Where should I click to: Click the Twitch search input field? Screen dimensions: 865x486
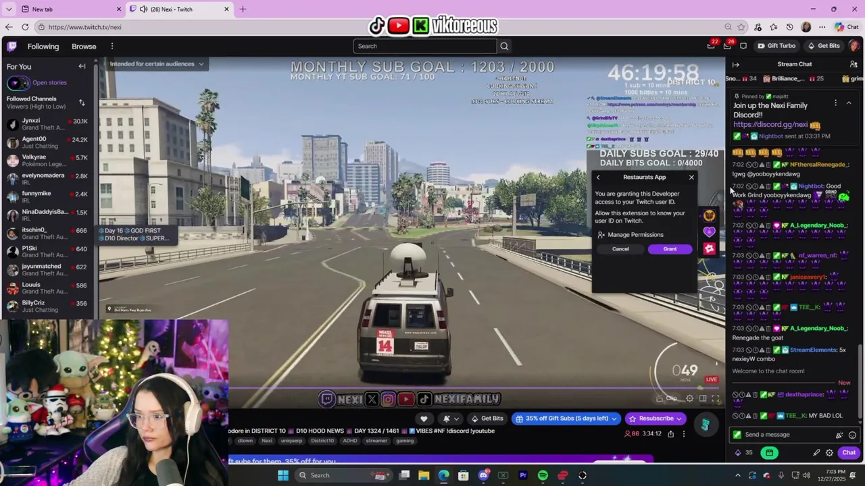click(424, 46)
